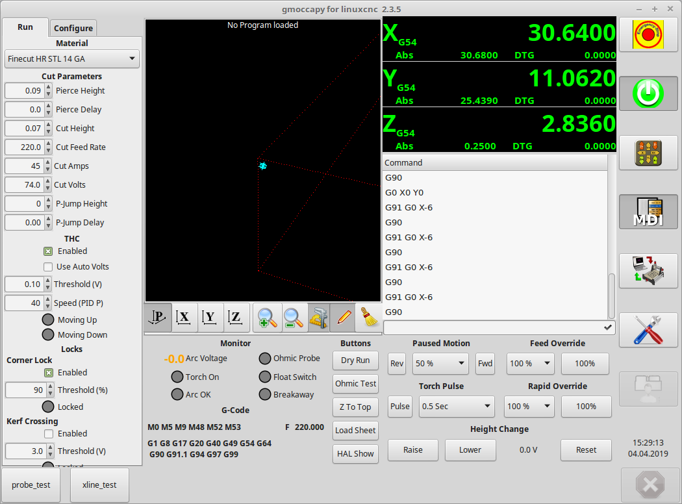Viewport: 682px width, 504px height.
Task: Open Paused Motion 50 % dropdown
Action: coord(440,364)
